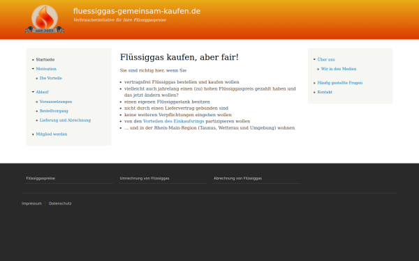
Task: Click bullet vertragsfrei Flüssiggas bestellen und kaufen
Action: tap(182, 82)
